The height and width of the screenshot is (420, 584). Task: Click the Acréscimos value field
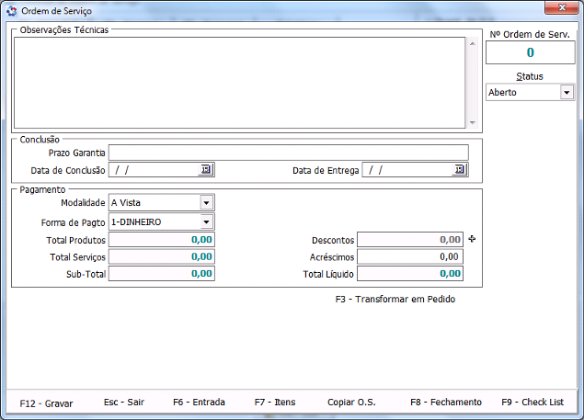[410, 256]
